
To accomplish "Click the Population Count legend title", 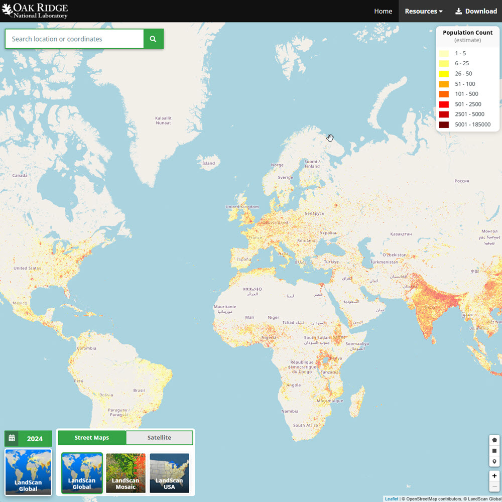I will click(467, 33).
